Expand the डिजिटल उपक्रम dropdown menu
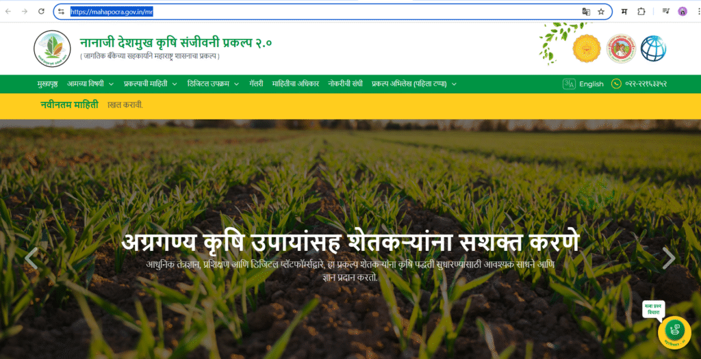Viewport: 701px width, 359px height. [213, 84]
